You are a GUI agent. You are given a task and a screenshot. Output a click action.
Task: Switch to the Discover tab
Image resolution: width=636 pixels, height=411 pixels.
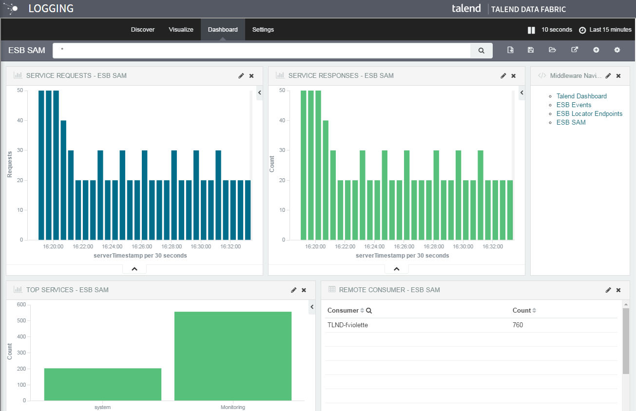pyautogui.click(x=143, y=30)
